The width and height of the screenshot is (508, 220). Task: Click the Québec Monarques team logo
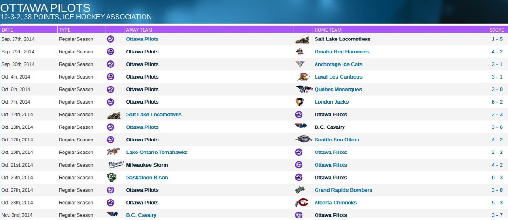click(x=304, y=89)
